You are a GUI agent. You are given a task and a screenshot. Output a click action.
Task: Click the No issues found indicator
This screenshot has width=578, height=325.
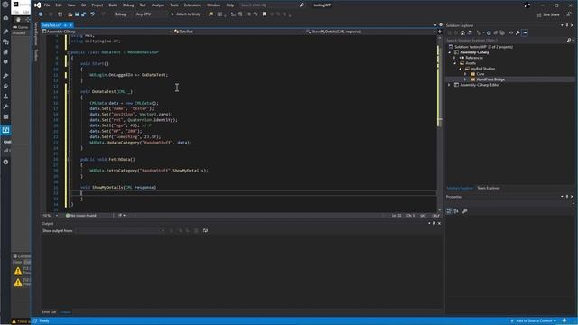80,216
